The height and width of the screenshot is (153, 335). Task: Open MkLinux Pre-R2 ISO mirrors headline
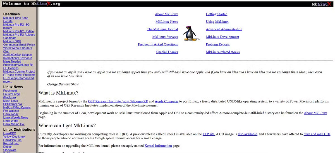[x=16, y=26]
